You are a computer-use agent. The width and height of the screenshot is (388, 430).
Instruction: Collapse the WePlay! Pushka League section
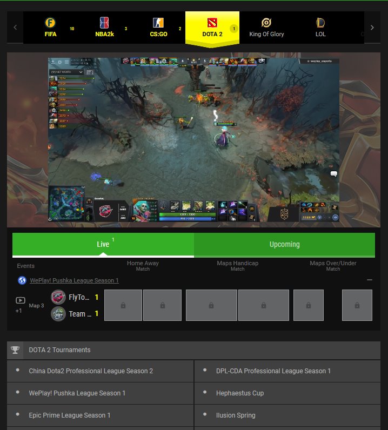pyautogui.click(x=370, y=280)
